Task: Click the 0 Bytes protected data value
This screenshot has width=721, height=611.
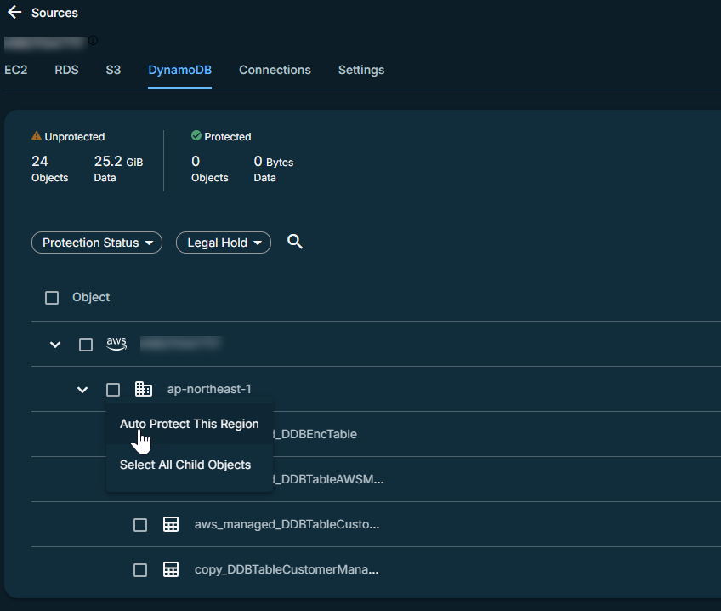Action: point(274,162)
